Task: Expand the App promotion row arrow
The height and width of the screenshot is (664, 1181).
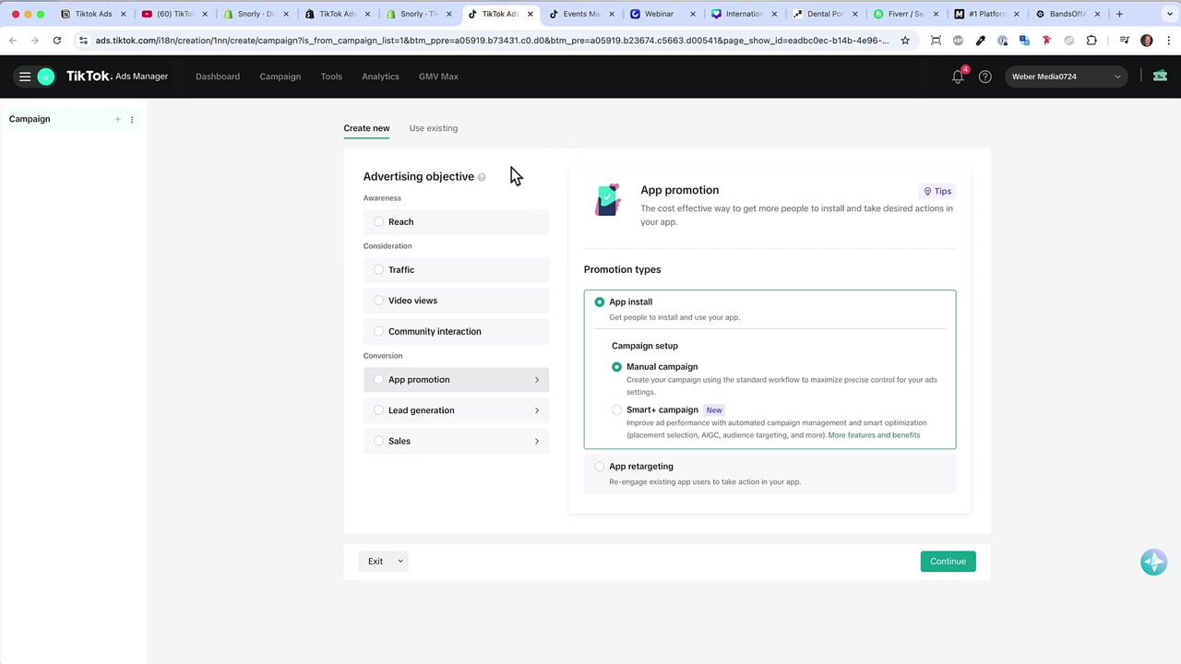Action: click(x=537, y=380)
